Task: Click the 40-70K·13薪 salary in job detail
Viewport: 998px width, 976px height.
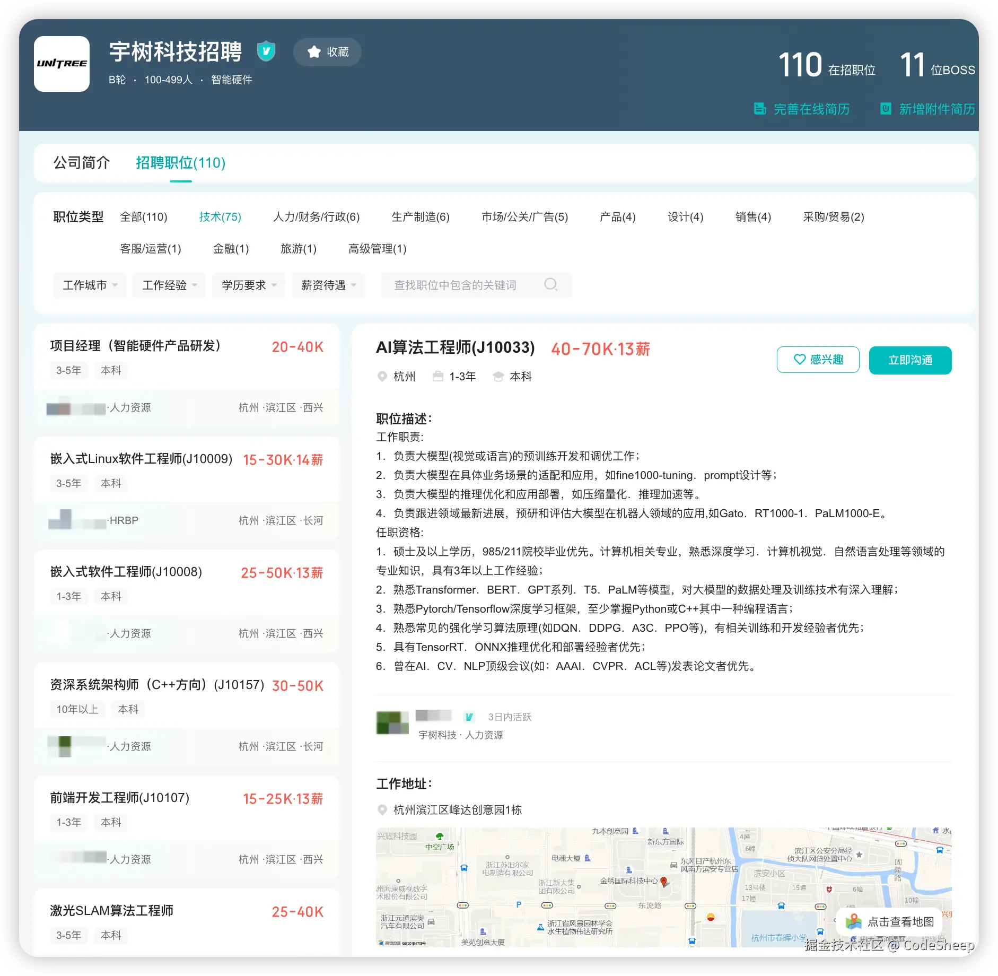Action: (x=600, y=349)
